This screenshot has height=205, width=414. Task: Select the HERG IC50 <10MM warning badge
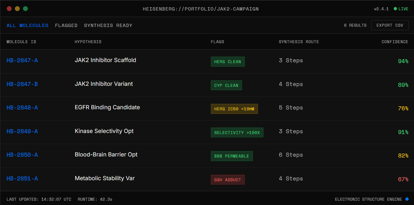[x=234, y=109]
